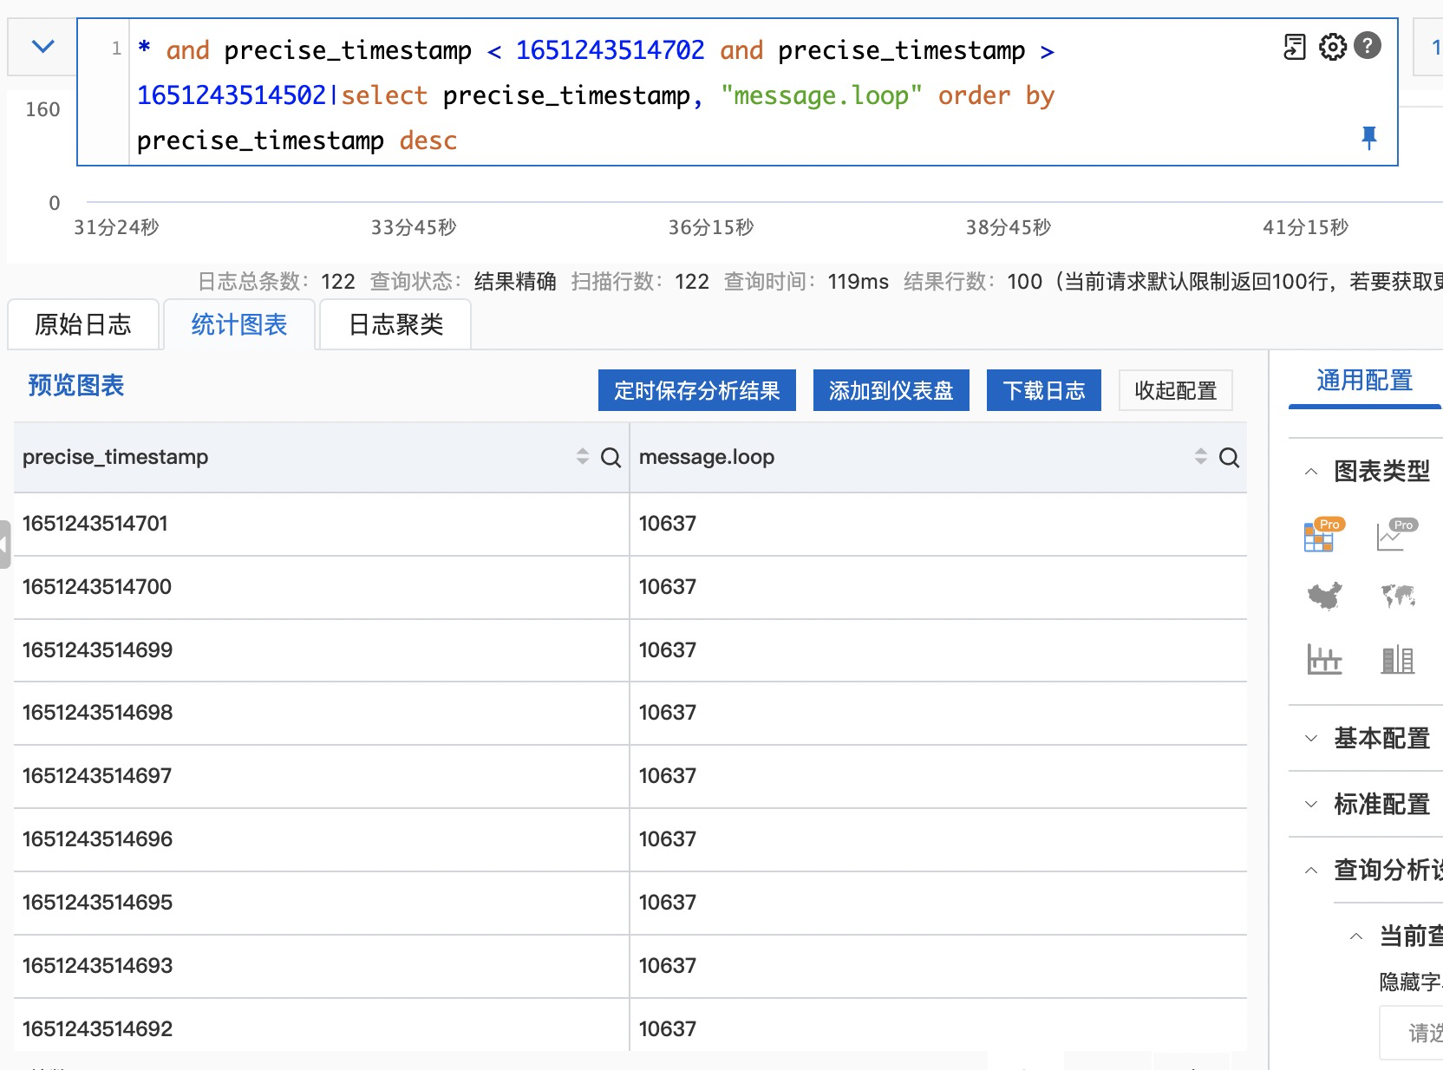Click the 结果精确 query status text
1443x1070 pixels.
pyautogui.click(x=515, y=282)
